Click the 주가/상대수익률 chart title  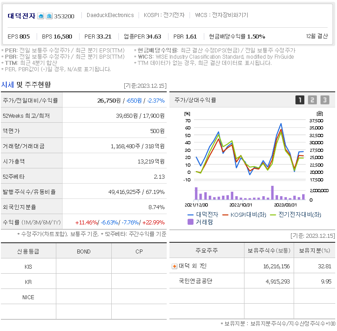pyautogui.click(x=195, y=100)
